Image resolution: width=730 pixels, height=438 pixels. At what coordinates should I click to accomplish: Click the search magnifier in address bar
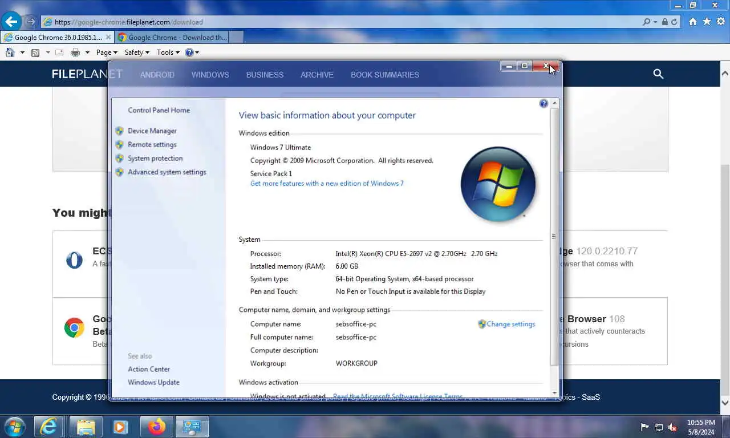[646, 22]
